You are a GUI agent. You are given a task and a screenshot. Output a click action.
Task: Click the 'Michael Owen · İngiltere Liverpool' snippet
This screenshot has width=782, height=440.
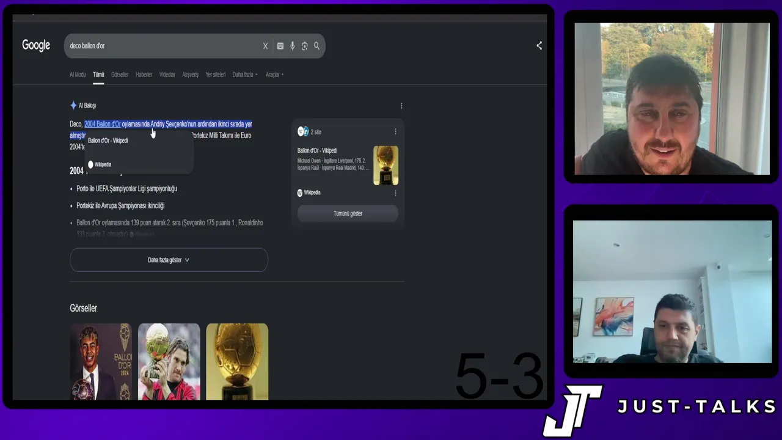(333, 164)
